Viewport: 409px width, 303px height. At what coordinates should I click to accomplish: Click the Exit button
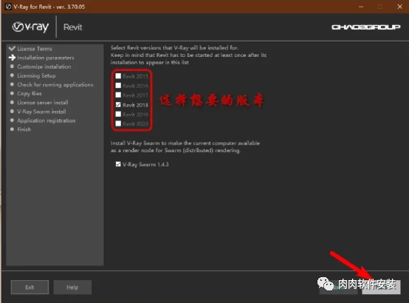tap(30, 287)
